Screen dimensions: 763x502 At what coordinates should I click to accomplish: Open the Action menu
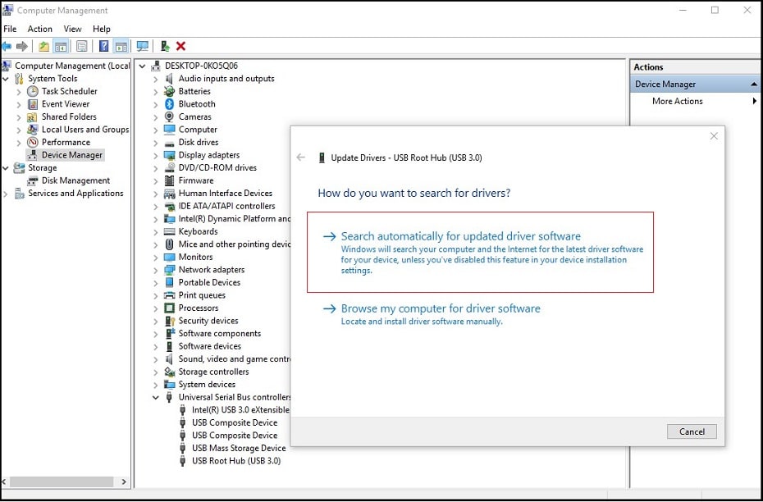click(40, 30)
